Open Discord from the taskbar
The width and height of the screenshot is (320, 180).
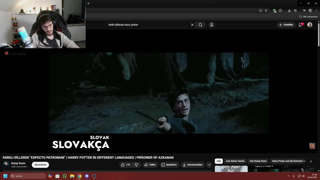(x=87, y=176)
